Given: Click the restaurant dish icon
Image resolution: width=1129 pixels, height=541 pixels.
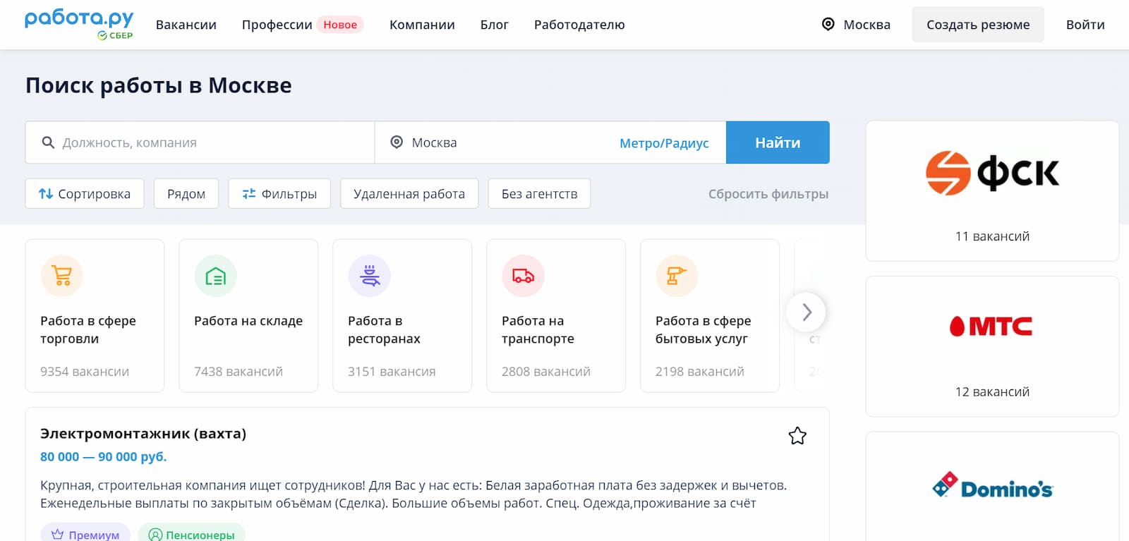Looking at the screenshot, I should click(x=370, y=276).
